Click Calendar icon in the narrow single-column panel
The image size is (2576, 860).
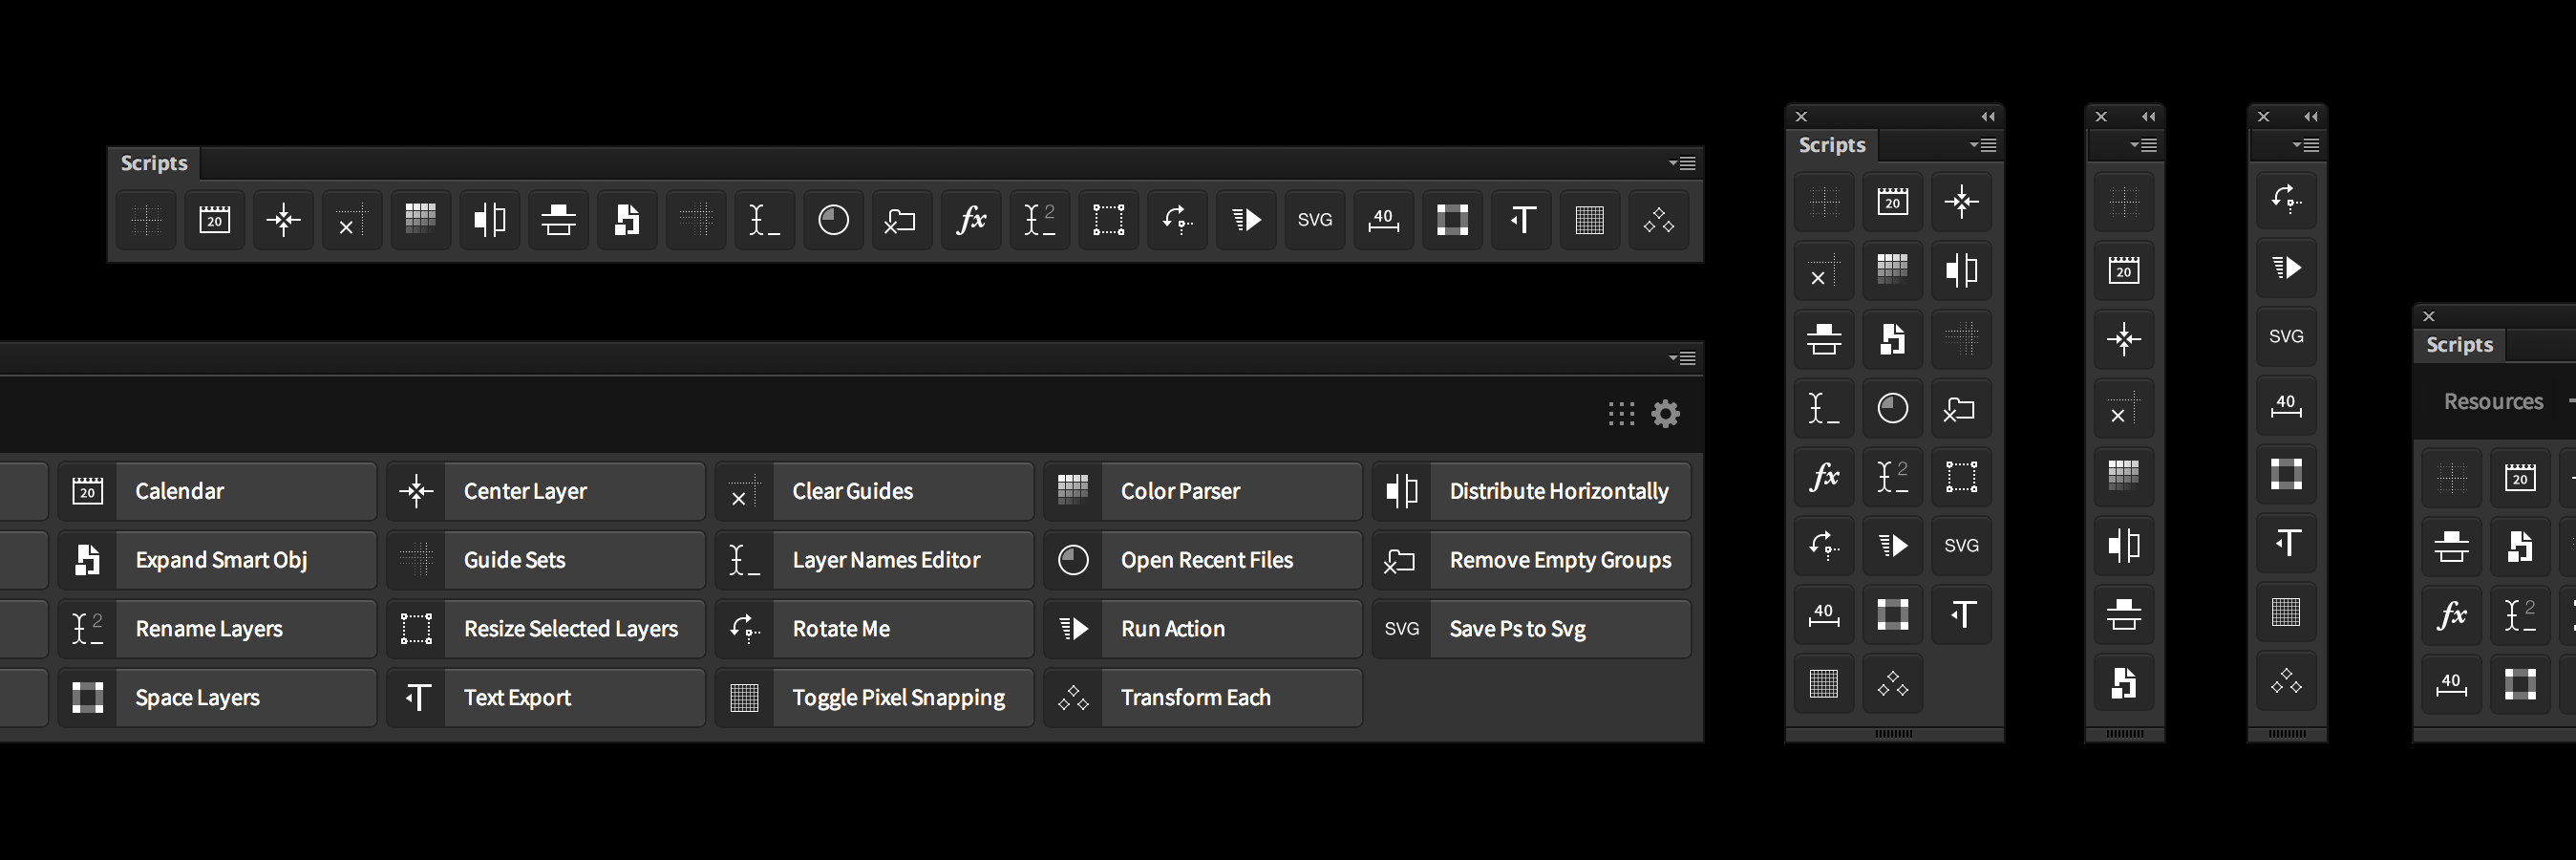coord(2125,271)
